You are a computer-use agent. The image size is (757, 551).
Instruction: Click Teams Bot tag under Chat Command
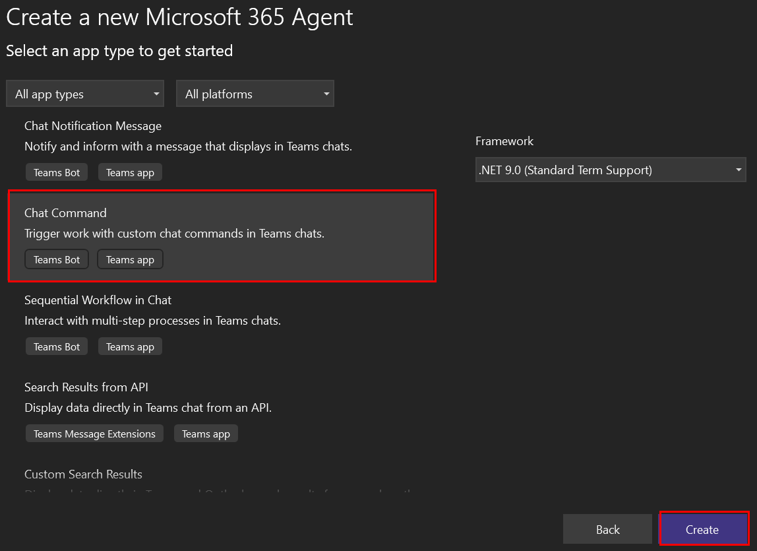tap(57, 259)
